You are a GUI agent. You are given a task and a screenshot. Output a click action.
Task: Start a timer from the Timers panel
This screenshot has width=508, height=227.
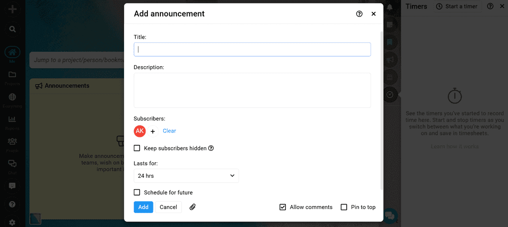[457, 6]
